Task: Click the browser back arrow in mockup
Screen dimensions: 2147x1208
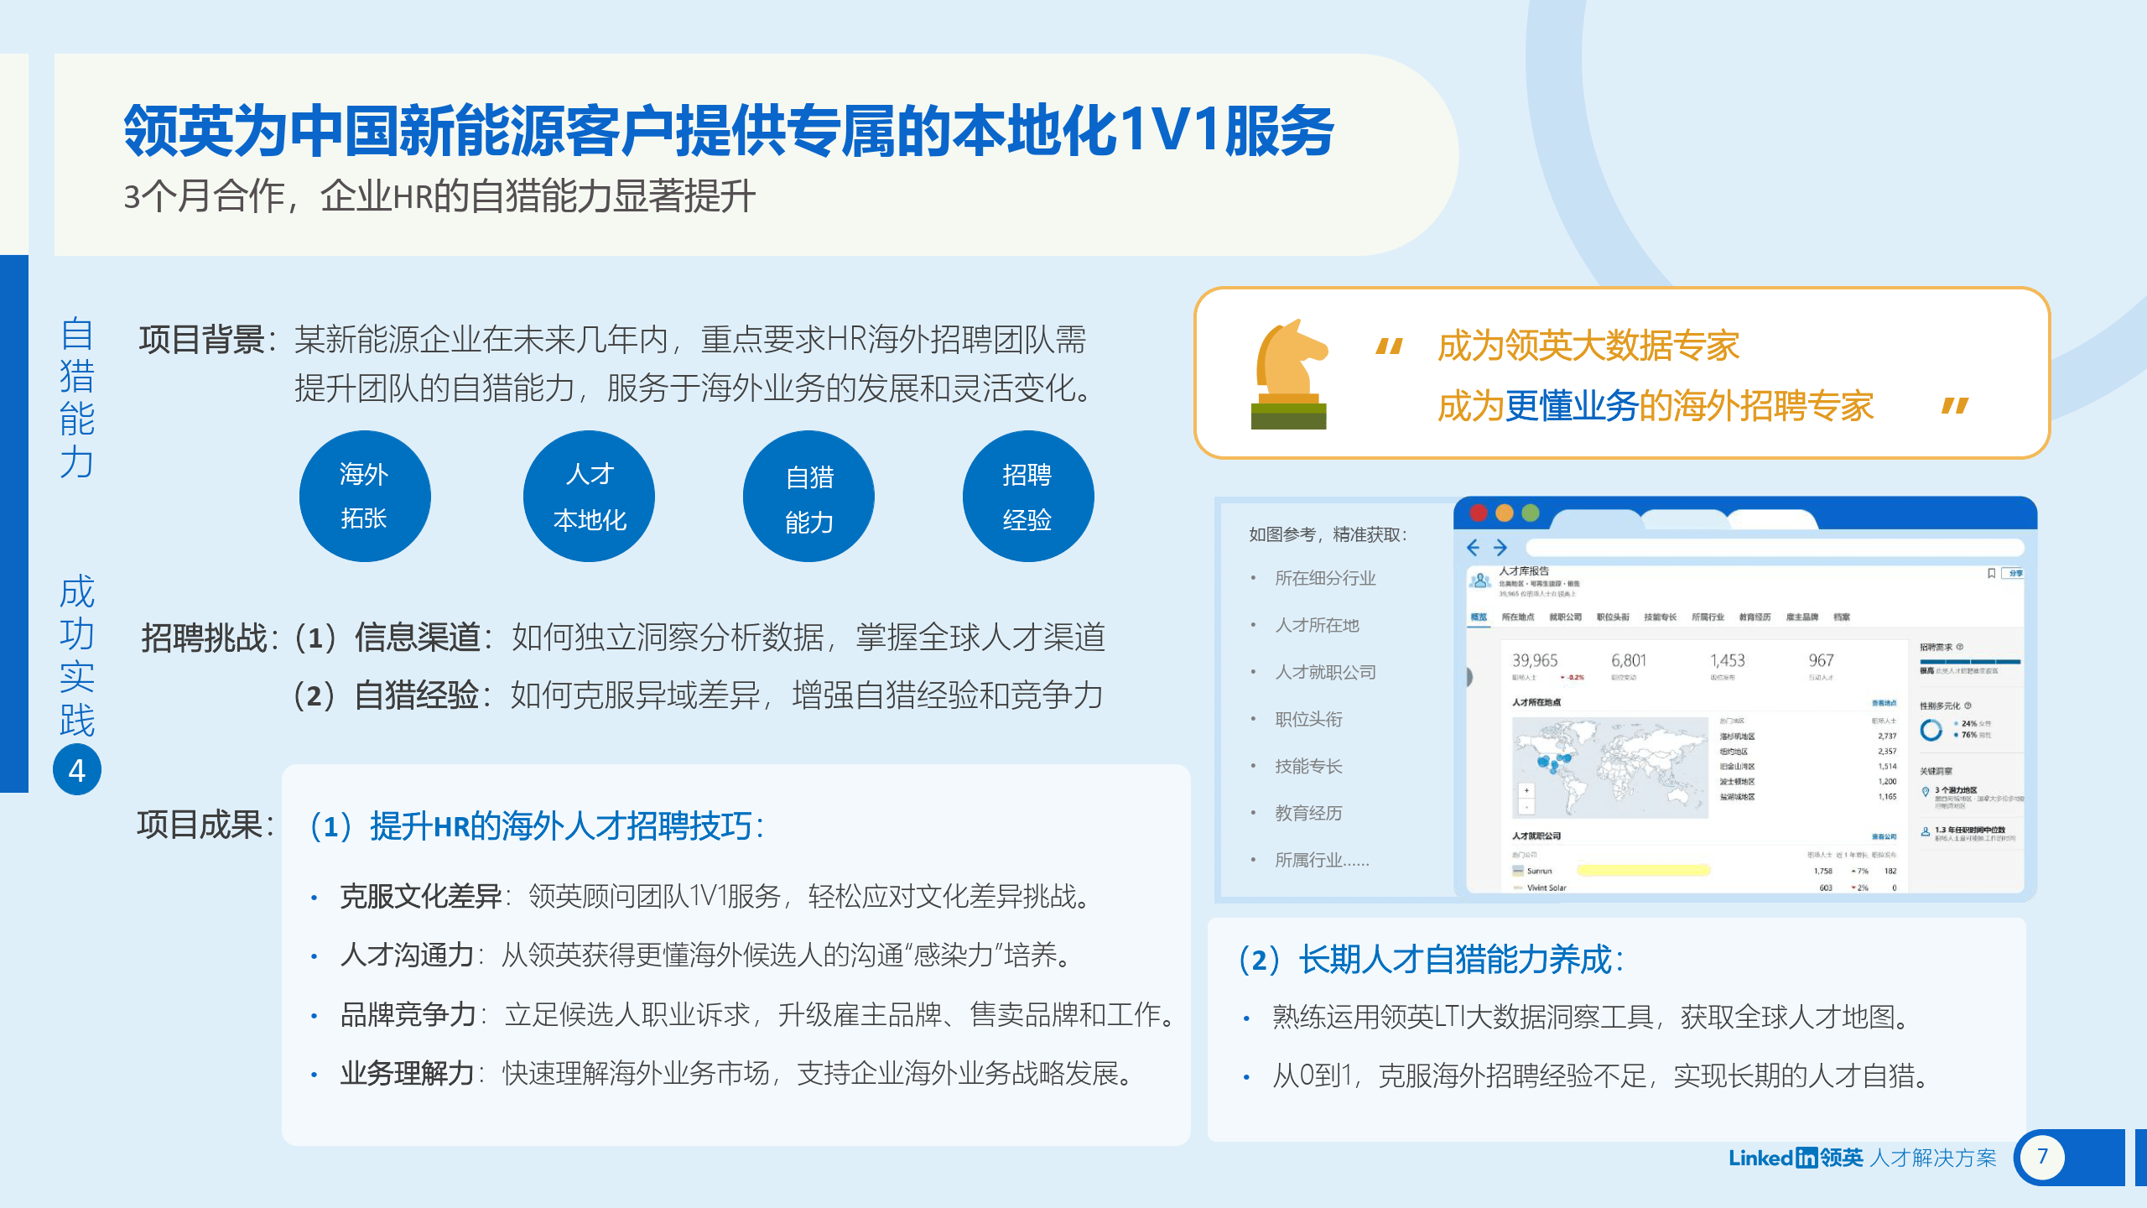Action: coord(1473,548)
